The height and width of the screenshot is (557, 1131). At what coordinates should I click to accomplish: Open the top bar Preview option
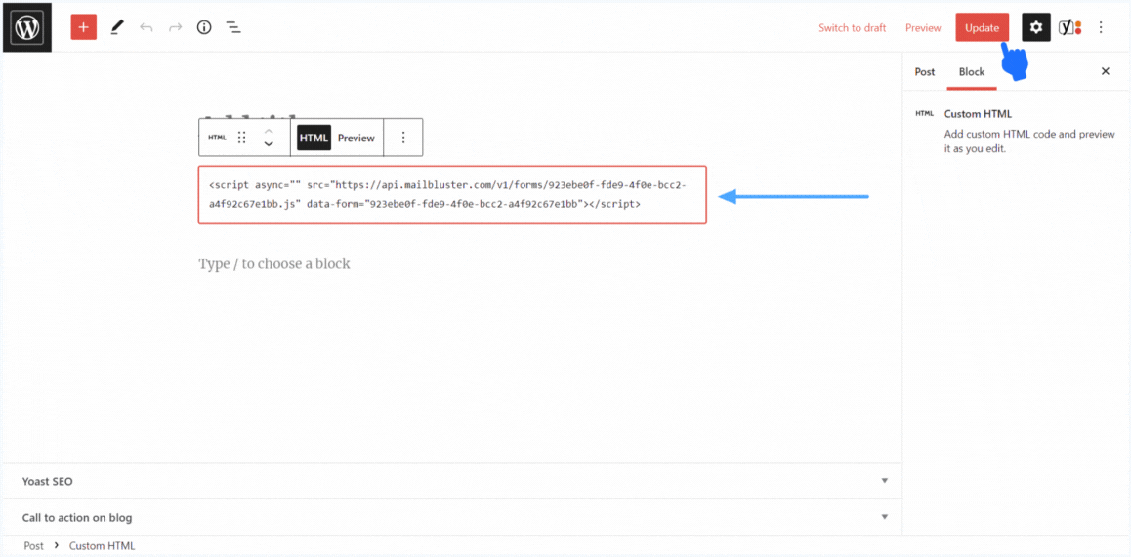pyautogui.click(x=923, y=28)
